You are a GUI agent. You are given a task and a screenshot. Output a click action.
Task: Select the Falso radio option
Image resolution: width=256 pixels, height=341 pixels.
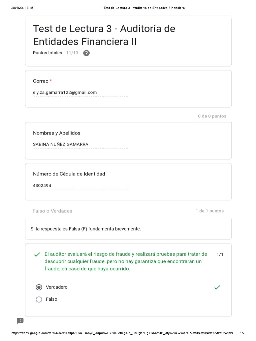[x=39, y=299]
